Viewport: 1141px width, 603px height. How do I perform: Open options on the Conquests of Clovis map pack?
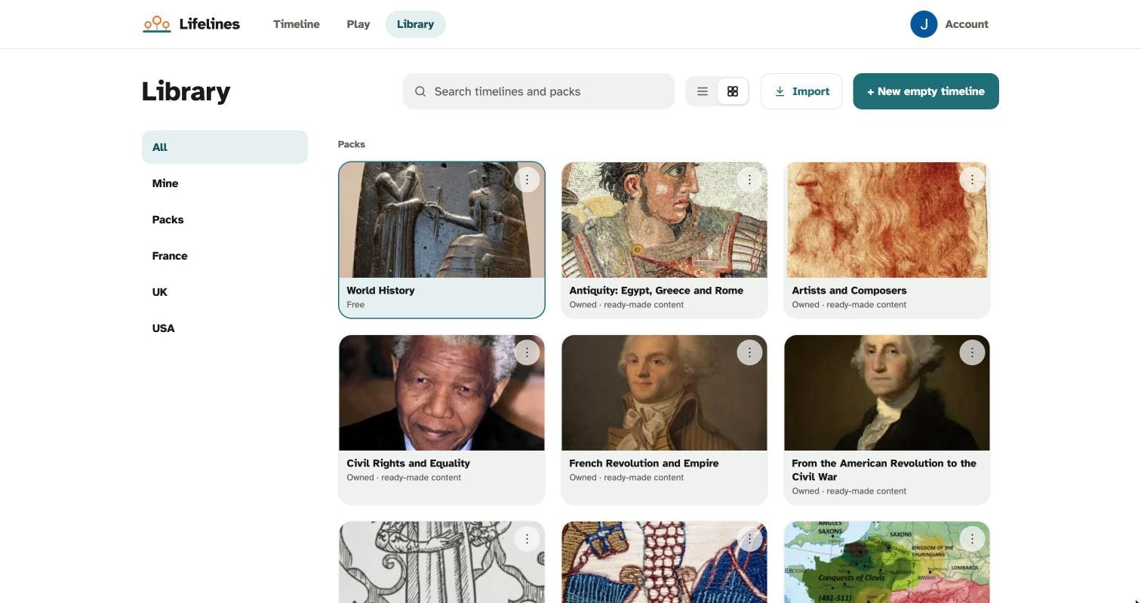coord(972,539)
